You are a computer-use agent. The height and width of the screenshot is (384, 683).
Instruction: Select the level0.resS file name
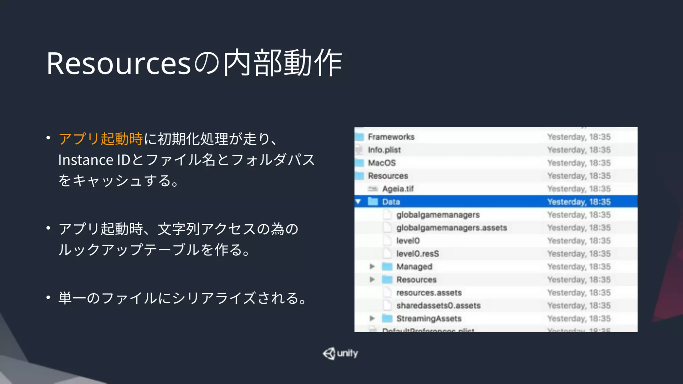point(418,254)
